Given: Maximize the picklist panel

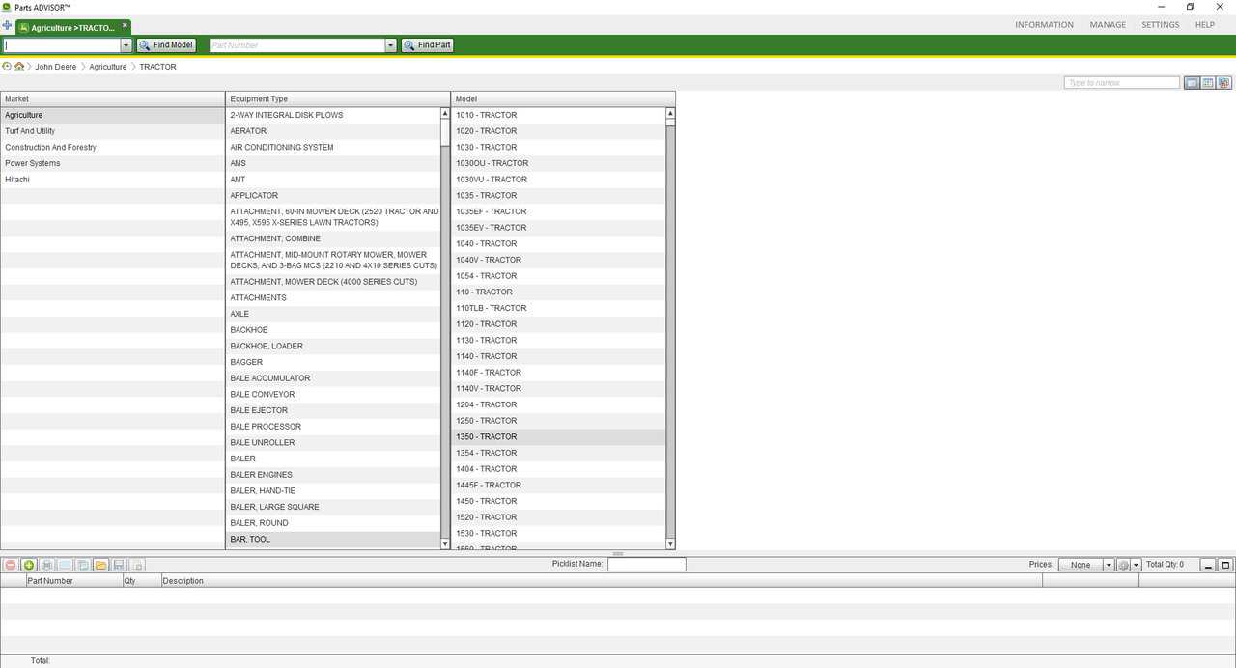Looking at the screenshot, I should coord(1225,565).
